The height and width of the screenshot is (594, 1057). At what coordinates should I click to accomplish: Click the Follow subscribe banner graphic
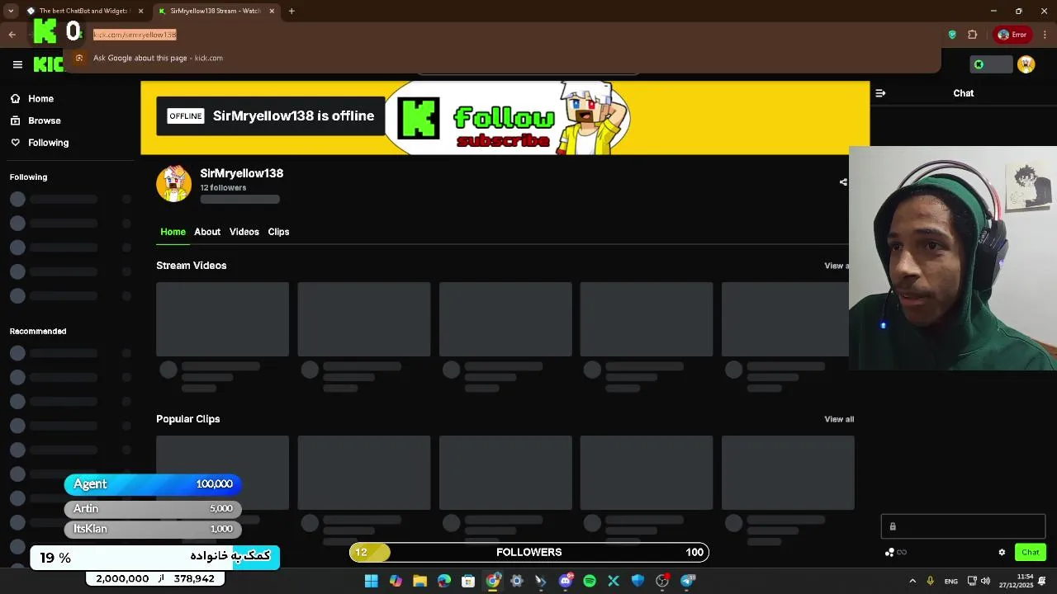pyautogui.click(x=507, y=118)
